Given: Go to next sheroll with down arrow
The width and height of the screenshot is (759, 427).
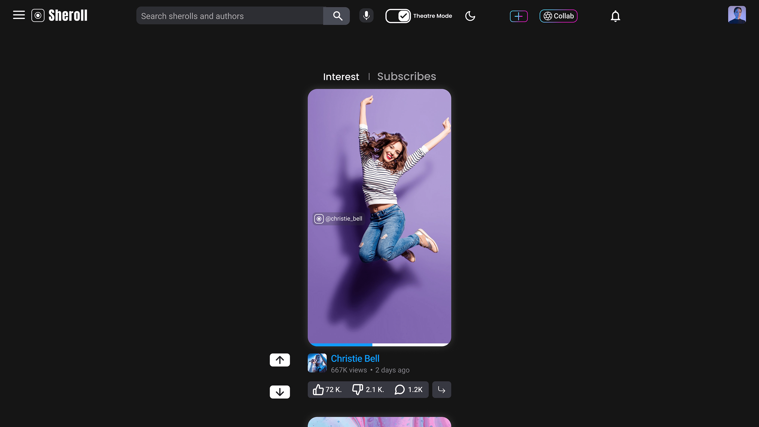Looking at the screenshot, I should (280, 392).
